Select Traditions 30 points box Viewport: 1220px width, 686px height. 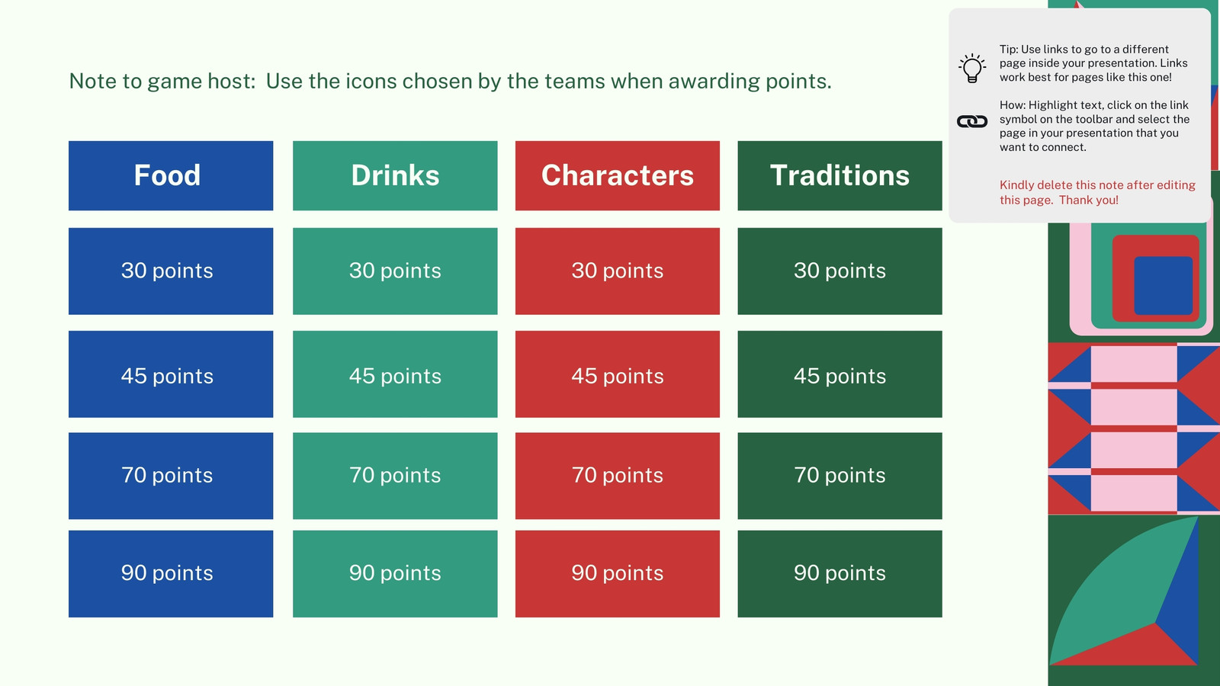(x=840, y=271)
